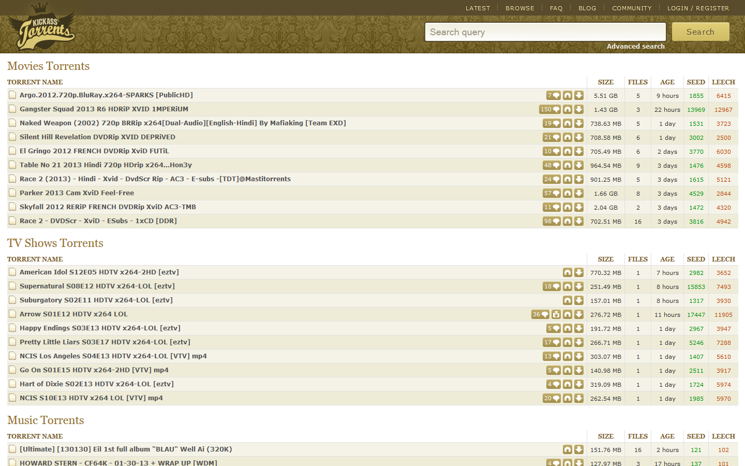Open Supernatural S08E12 HDTV x264-LOL torrent
The height and width of the screenshot is (466, 745).
coord(97,286)
